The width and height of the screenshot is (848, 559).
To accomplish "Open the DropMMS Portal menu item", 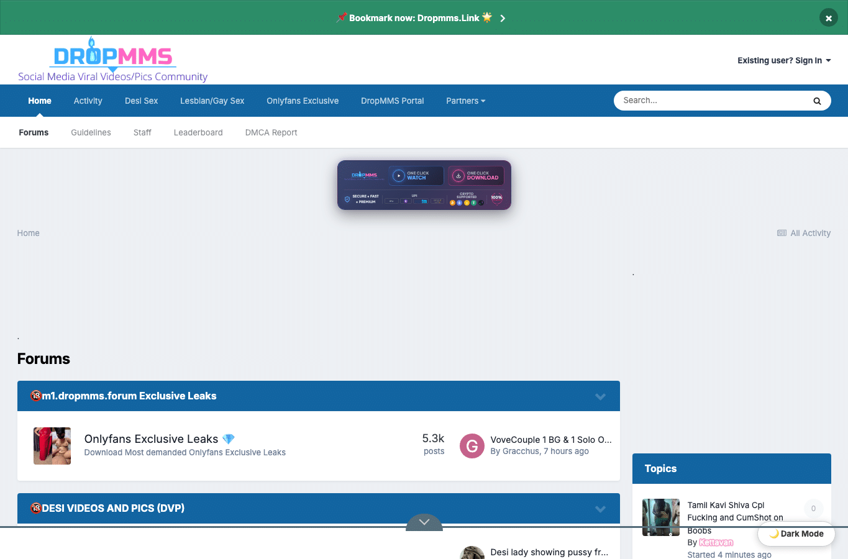I will (x=393, y=101).
